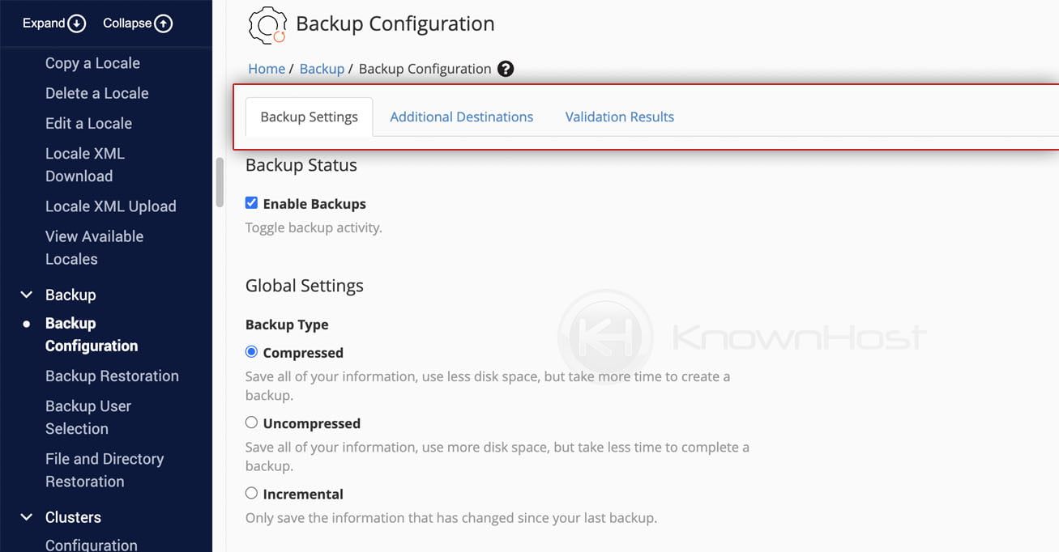This screenshot has height=552, width=1059.
Task: Select the Compressed backup type
Action: 251,353
